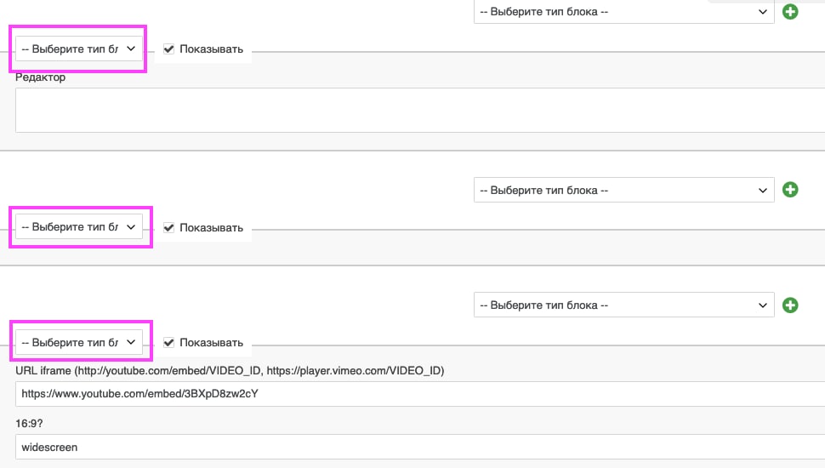The image size is (825, 468).
Task: Expand the highlighted small dropdown of the middle block
Action: (78, 227)
